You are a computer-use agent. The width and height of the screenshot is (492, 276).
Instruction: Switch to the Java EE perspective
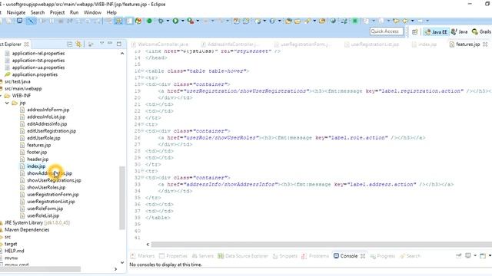pos(436,31)
